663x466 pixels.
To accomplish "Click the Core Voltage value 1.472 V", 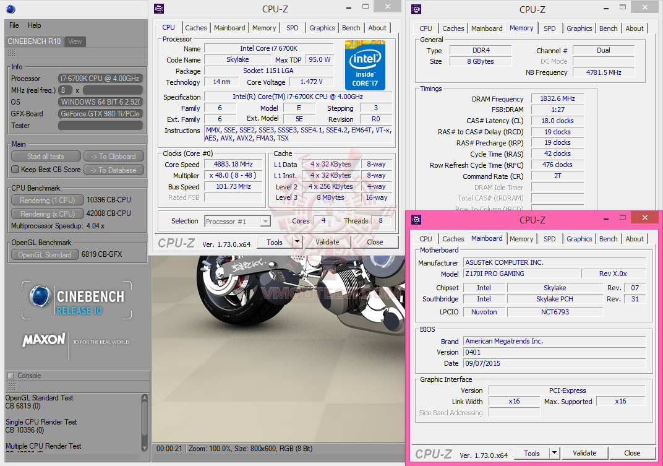I will click(x=311, y=82).
